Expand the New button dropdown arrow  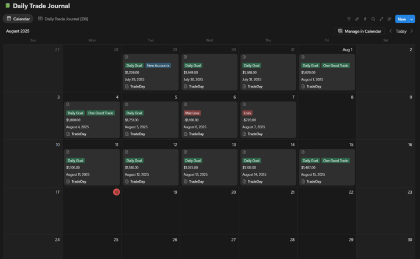[x=412, y=19]
